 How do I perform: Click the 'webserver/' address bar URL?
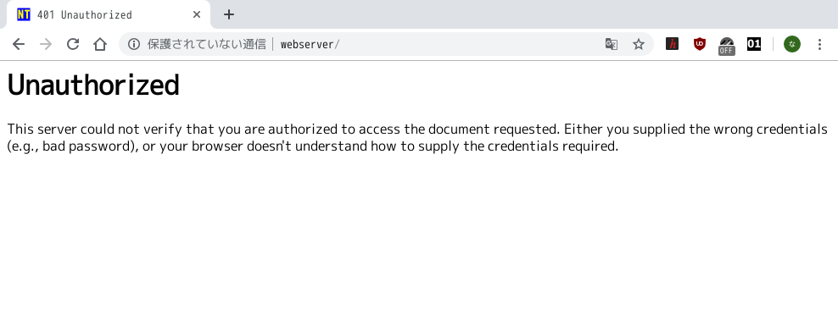(310, 44)
